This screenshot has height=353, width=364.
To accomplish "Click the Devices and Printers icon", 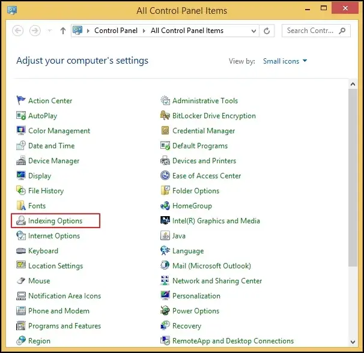I will 165,161.
